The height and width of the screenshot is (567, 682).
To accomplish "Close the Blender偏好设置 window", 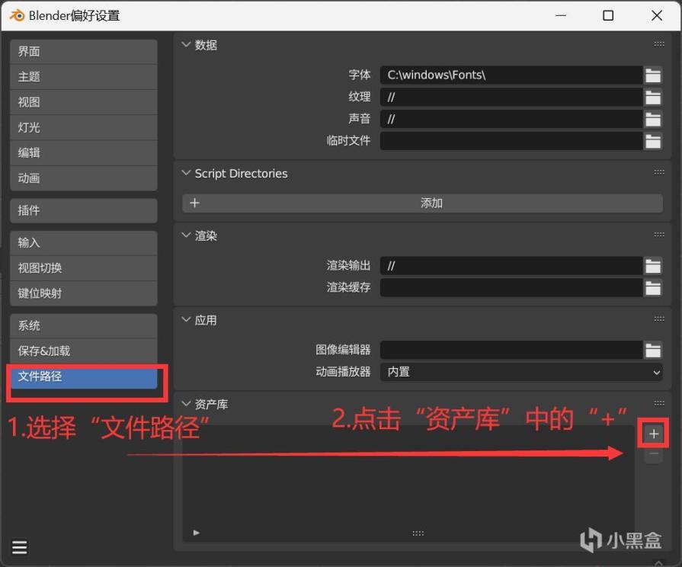I will click(x=657, y=16).
